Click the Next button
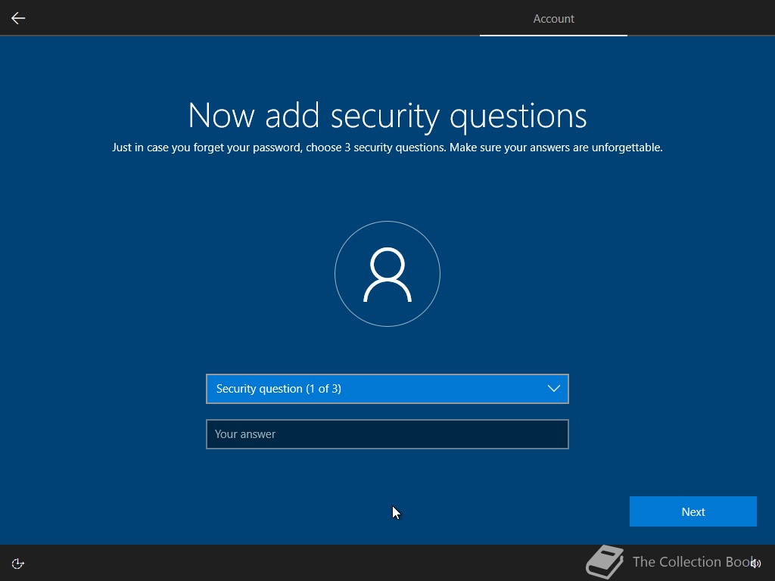Screen dimensions: 775x581 tap(693, 511)
